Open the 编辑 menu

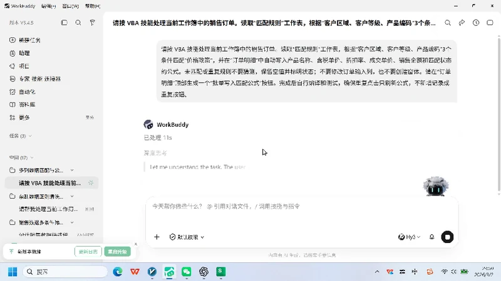click(49, 6)
